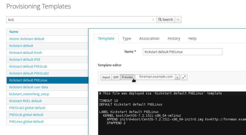Select the highlighted Kickstart default PXELinux row
Viewport: 246px width, 135px height.
[47, 80]
